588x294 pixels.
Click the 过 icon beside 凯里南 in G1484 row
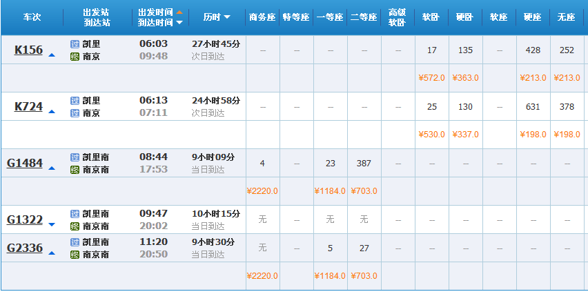pyautogui.click(x=75, y=157)
